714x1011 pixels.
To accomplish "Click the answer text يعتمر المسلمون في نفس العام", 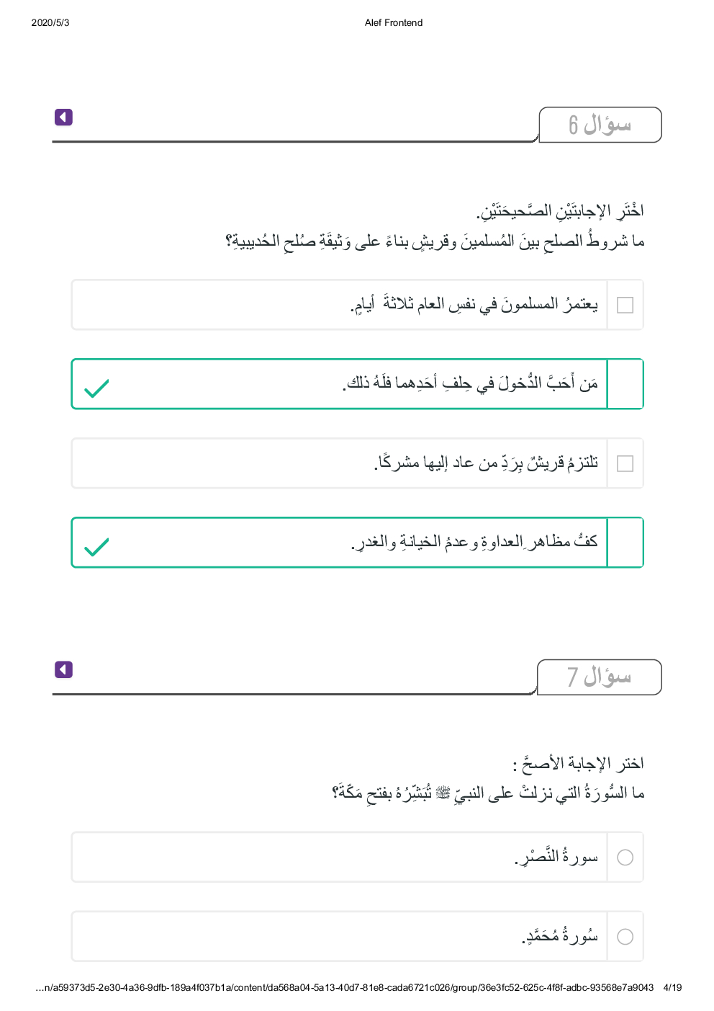I will coord(474,305).
